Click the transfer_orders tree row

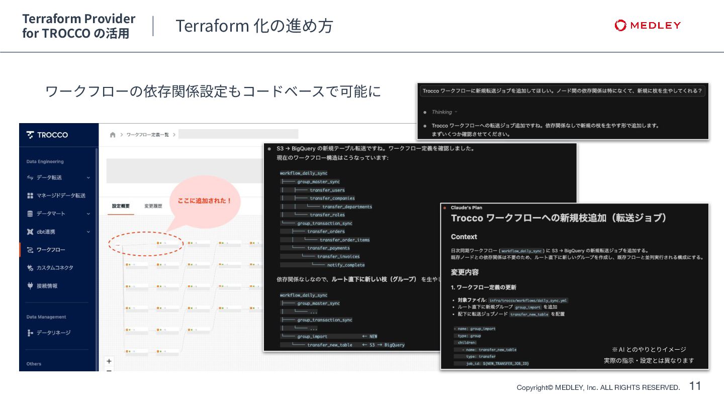pyautogui.click(x=326, y=231)
